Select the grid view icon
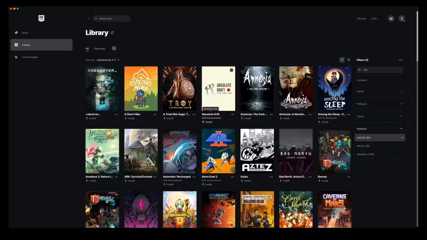Screen dimensions: 427x240 [x=342, y=60]
